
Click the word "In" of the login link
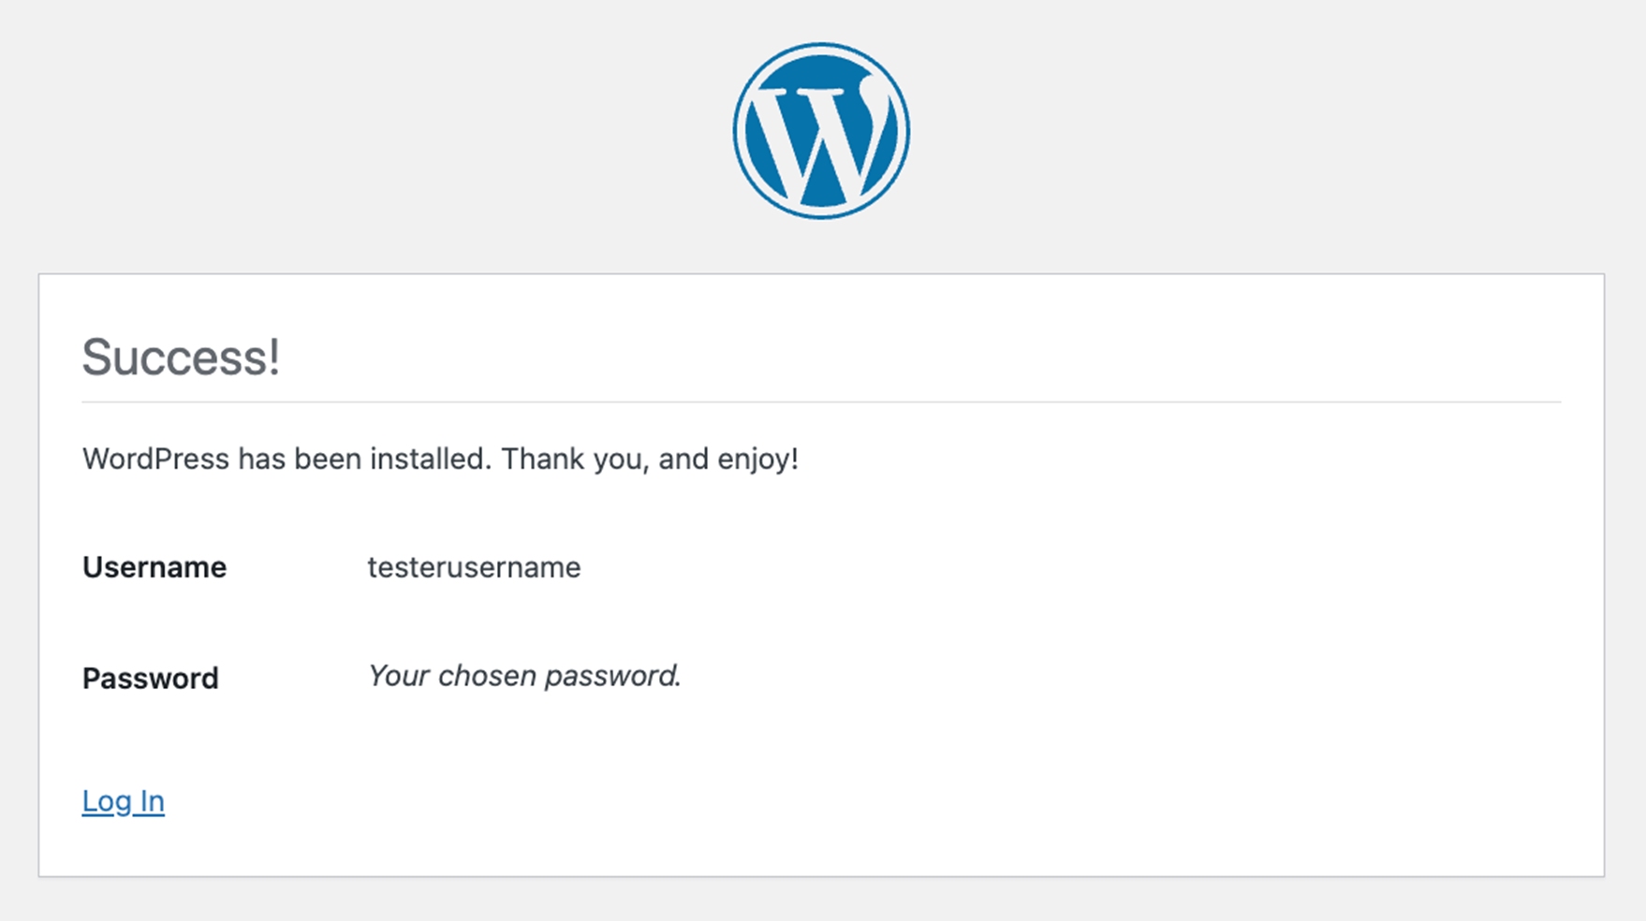(x=152, y=801)
